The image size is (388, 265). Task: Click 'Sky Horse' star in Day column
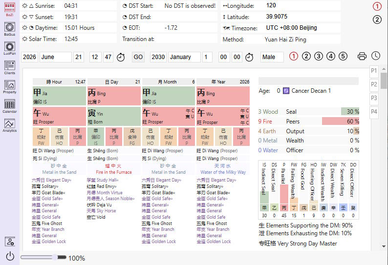101,211
